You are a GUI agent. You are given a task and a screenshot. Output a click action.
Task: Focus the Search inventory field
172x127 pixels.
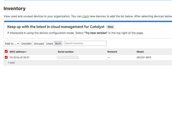tap(85, 43)
